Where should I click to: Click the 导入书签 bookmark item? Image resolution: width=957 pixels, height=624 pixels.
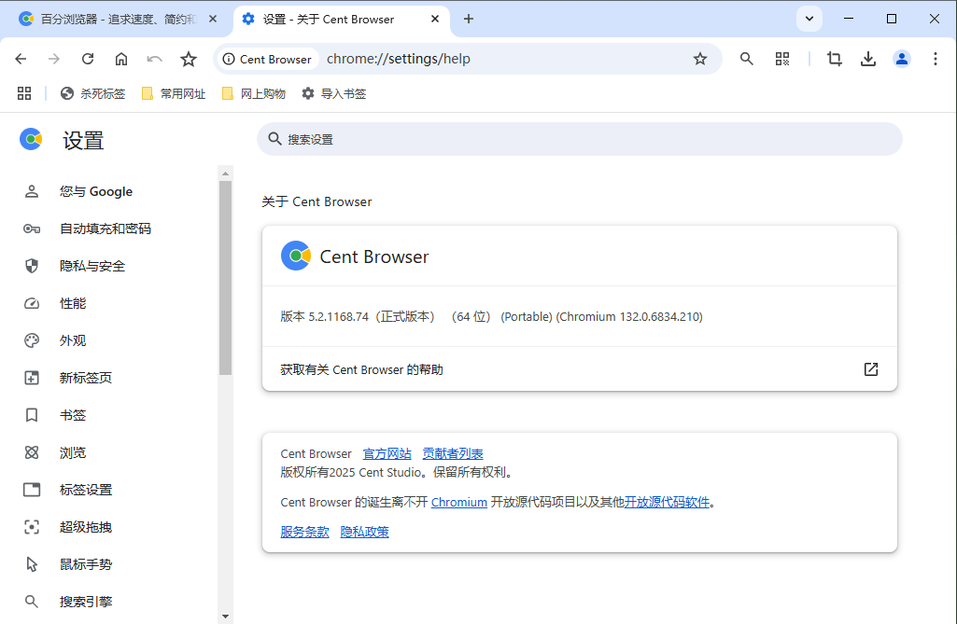(x=334, y=93)
